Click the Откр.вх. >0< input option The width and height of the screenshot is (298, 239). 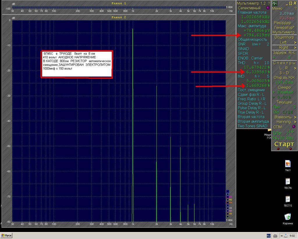tap(284, 78)
